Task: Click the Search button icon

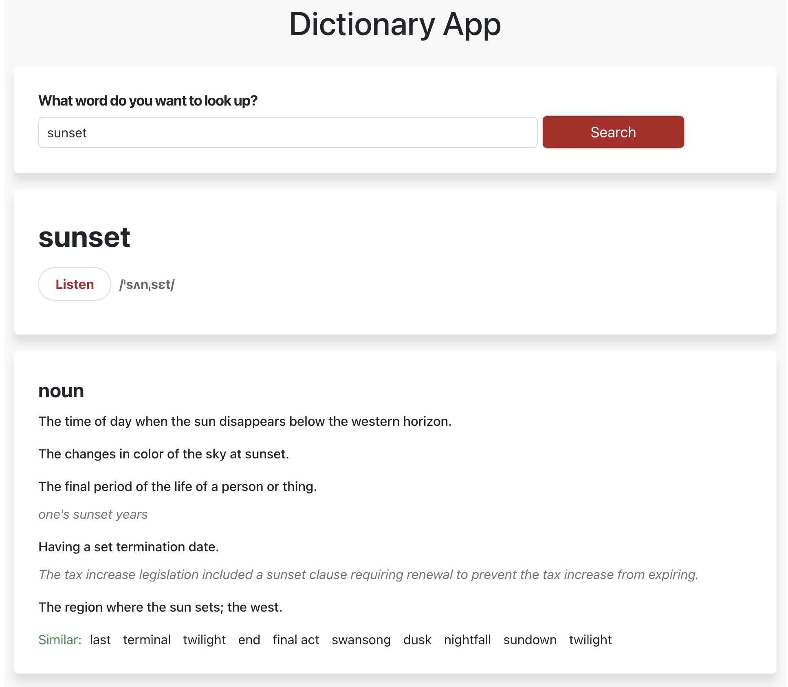Action: coord(613,131)
